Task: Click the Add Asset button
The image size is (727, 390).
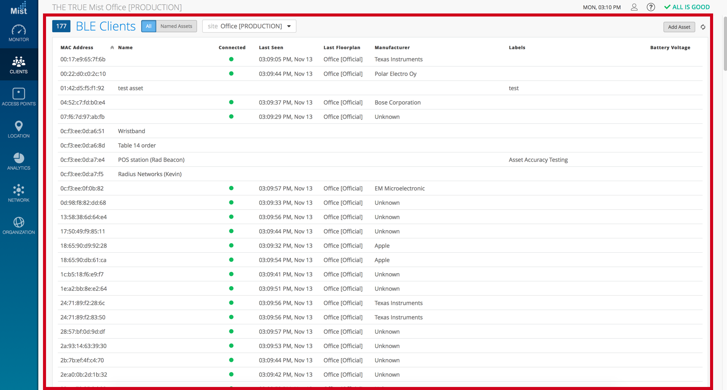Action: (679, 27)
